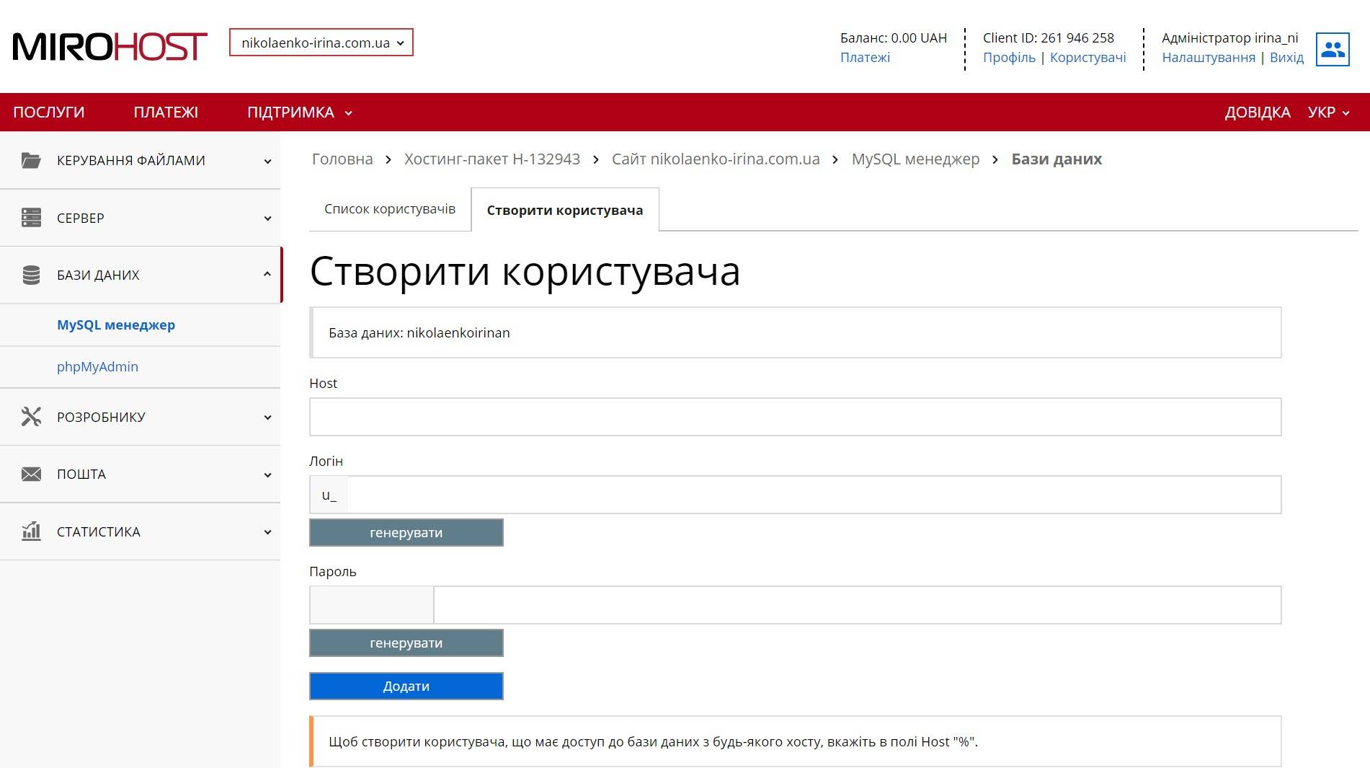Collapse the БАЗИ ДАНИХ section chevron

[x=267, y=275]
